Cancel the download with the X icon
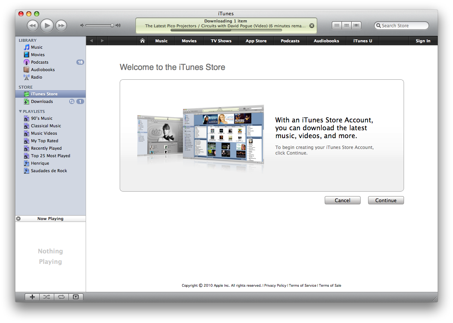453x323 pixels. point(312,26)
